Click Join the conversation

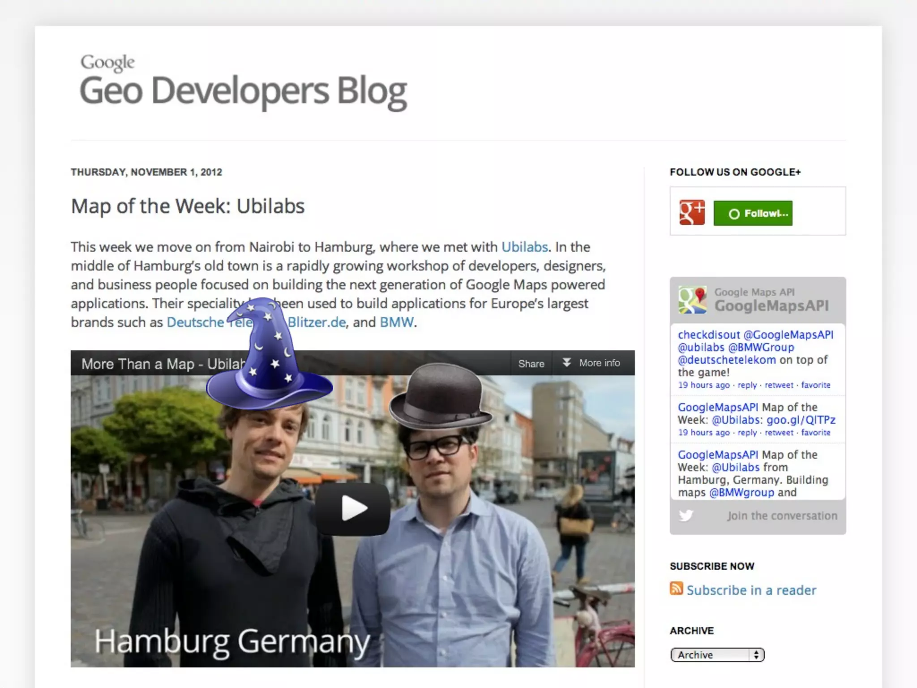point(782,516)
